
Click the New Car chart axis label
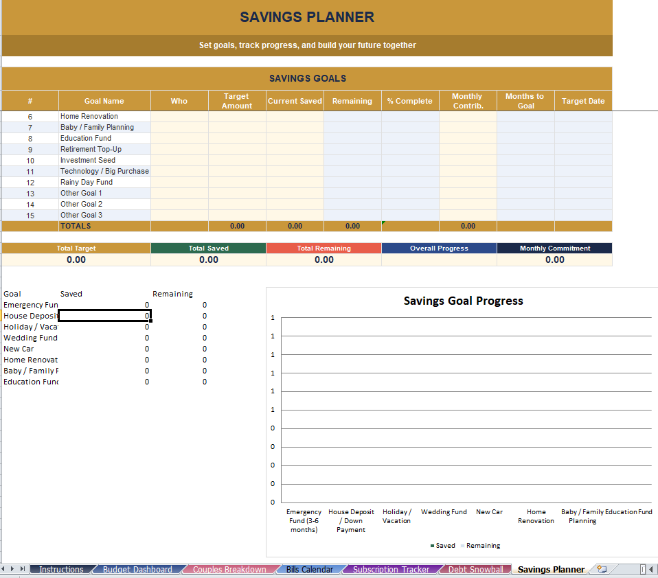[489, 511]
